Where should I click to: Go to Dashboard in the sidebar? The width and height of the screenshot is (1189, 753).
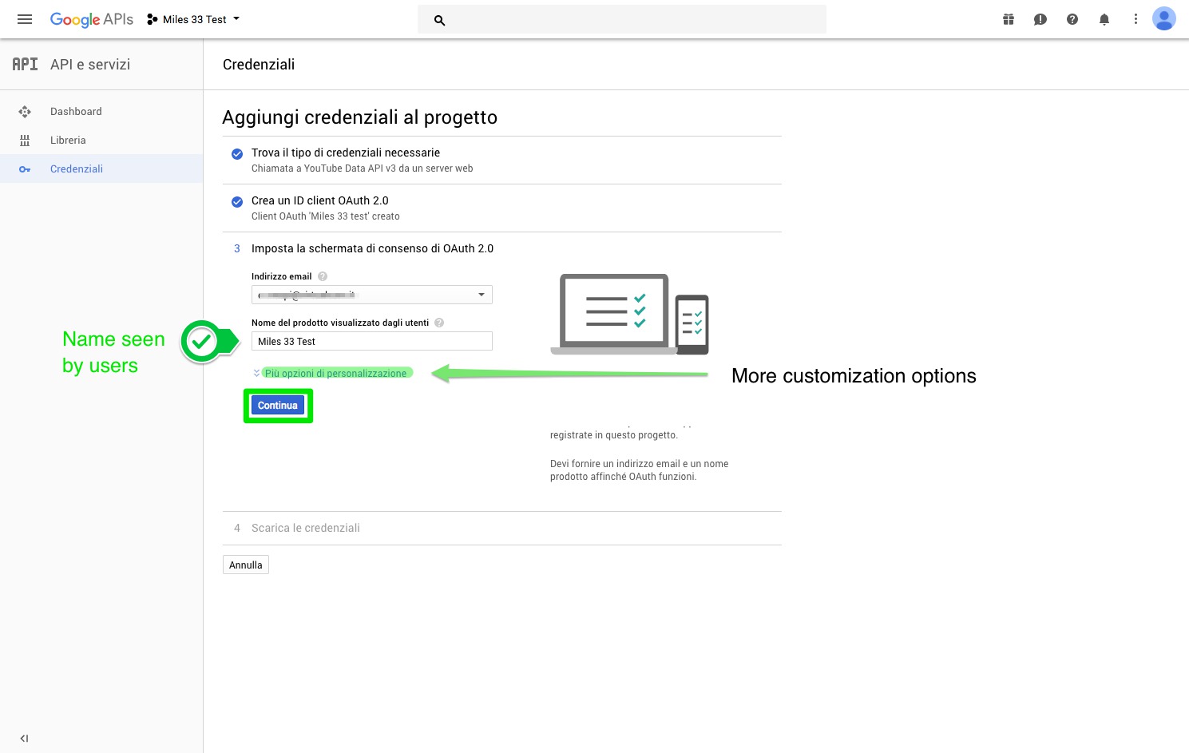[x=76, y=112]
